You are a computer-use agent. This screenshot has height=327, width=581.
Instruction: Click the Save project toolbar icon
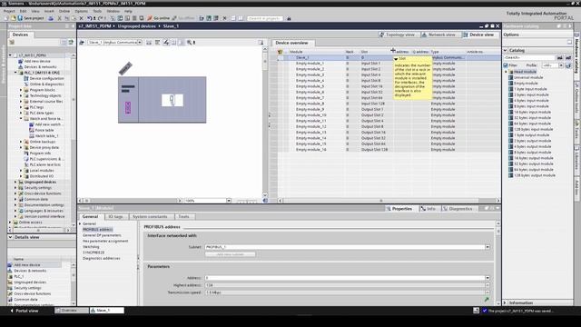pyautogui.click(x=20, y=18)
